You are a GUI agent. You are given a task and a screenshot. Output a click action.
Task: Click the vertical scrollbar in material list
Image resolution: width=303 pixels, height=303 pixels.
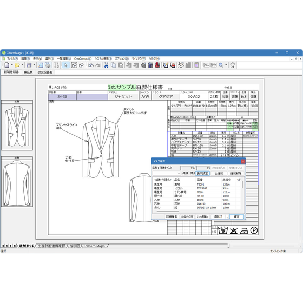242,185
